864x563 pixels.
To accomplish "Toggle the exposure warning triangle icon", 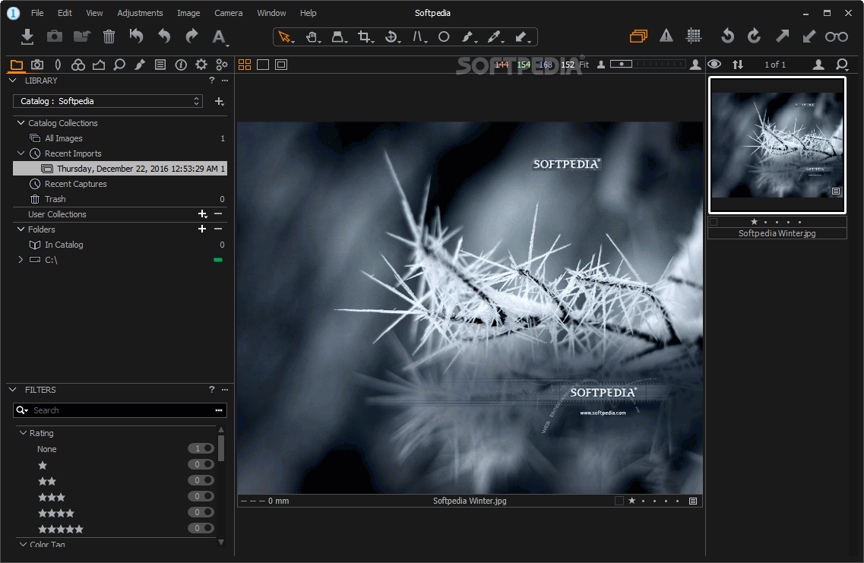I will tap(666, 36).
